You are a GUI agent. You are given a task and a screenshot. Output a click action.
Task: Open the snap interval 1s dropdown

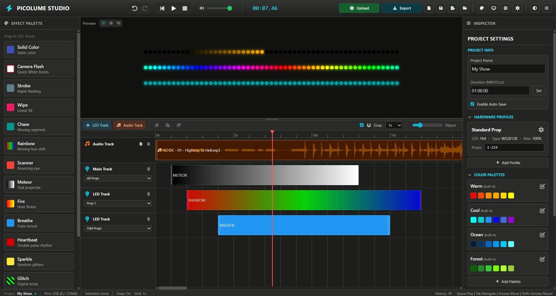pos(394,125)
